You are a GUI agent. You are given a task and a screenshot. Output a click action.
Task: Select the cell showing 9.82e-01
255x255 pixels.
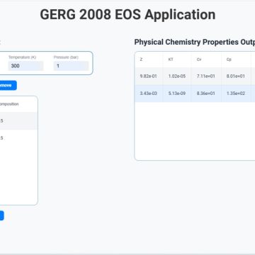coord(149,76)
